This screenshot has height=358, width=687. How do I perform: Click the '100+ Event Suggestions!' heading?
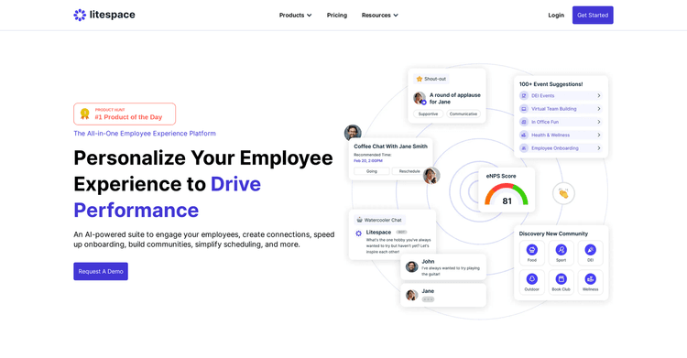[551, 84]
